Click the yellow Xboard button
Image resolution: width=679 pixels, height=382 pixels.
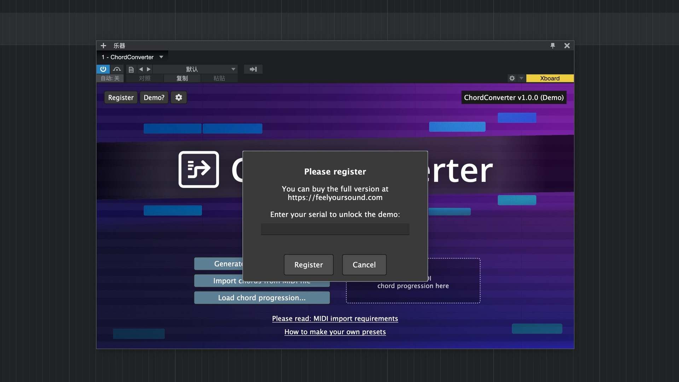pyautogui.click(x=550, y=78)
